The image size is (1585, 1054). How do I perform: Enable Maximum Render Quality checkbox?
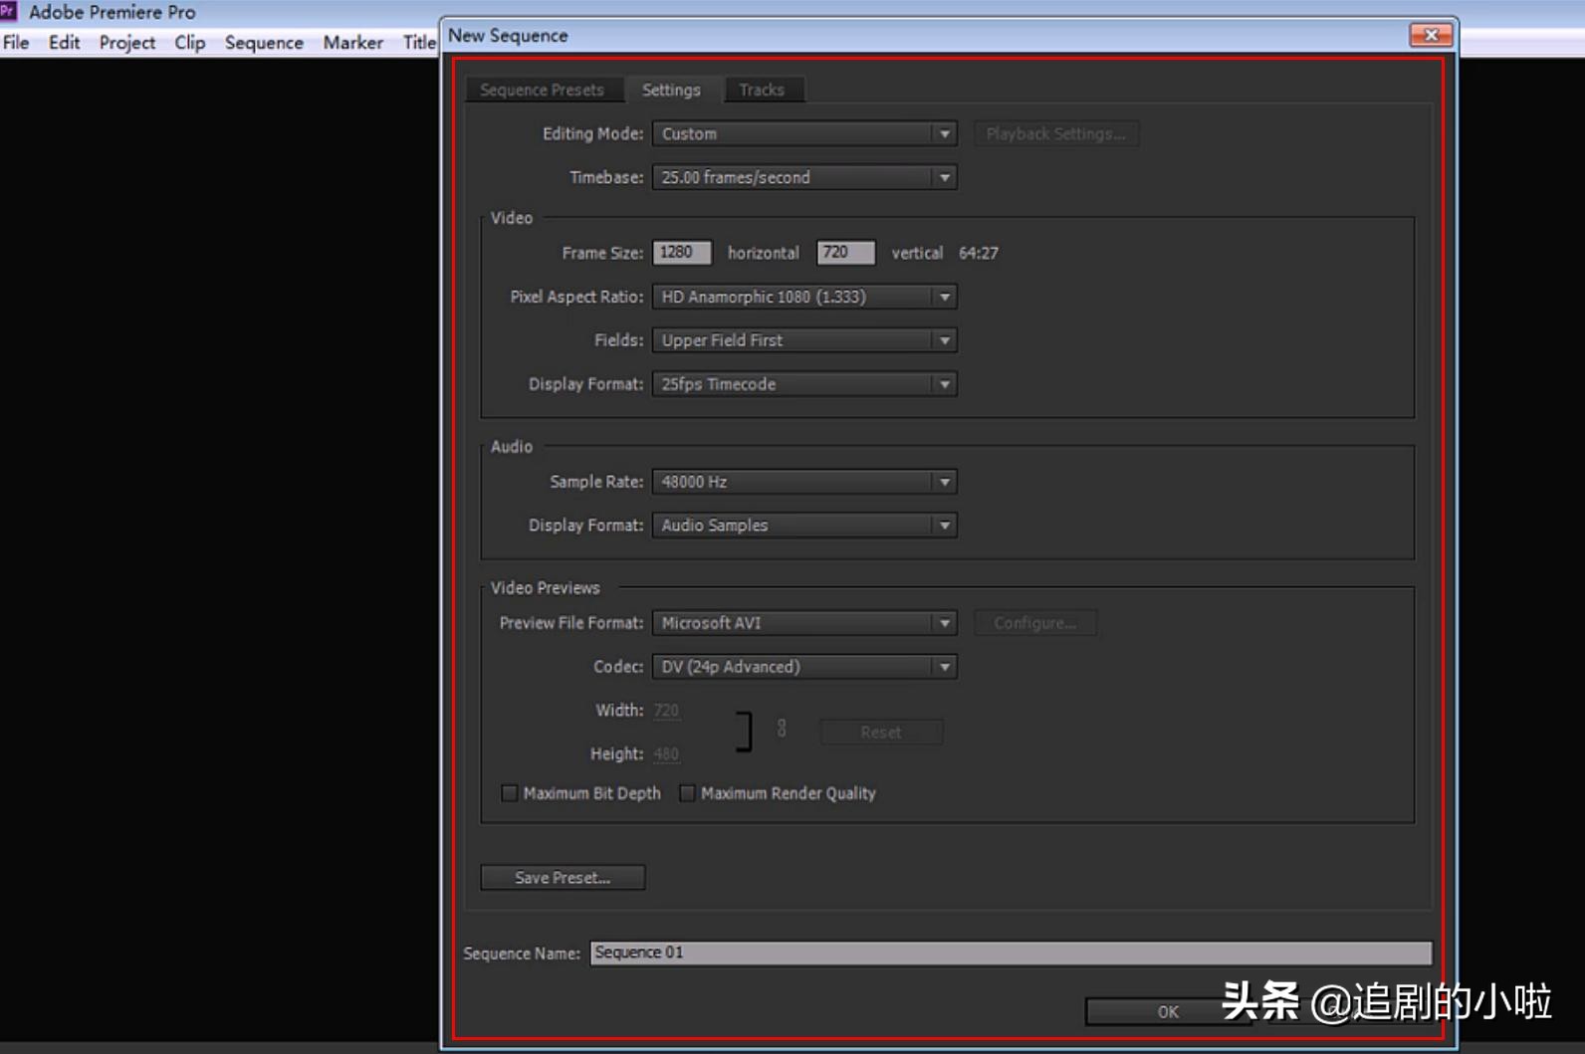(x=687, y=793)
